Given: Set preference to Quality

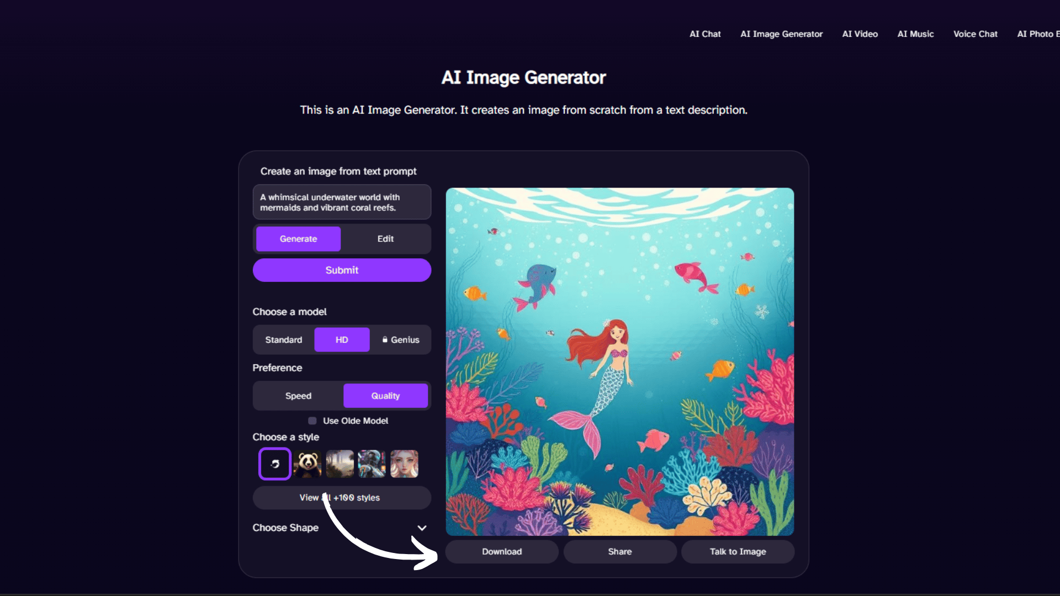Looking at the screenshot, I should 385,396.
